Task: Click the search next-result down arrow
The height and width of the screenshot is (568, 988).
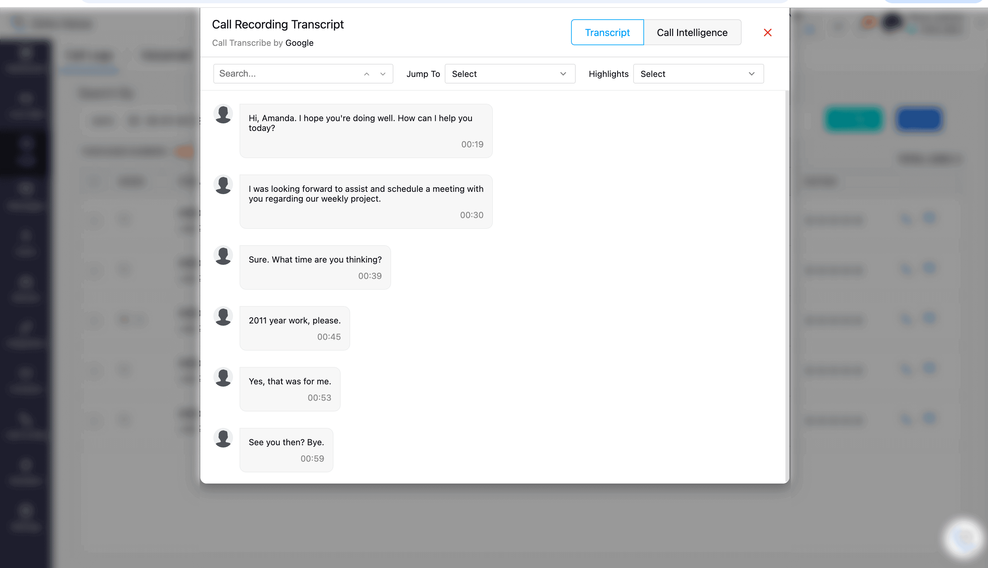Action: click(383, 74)
